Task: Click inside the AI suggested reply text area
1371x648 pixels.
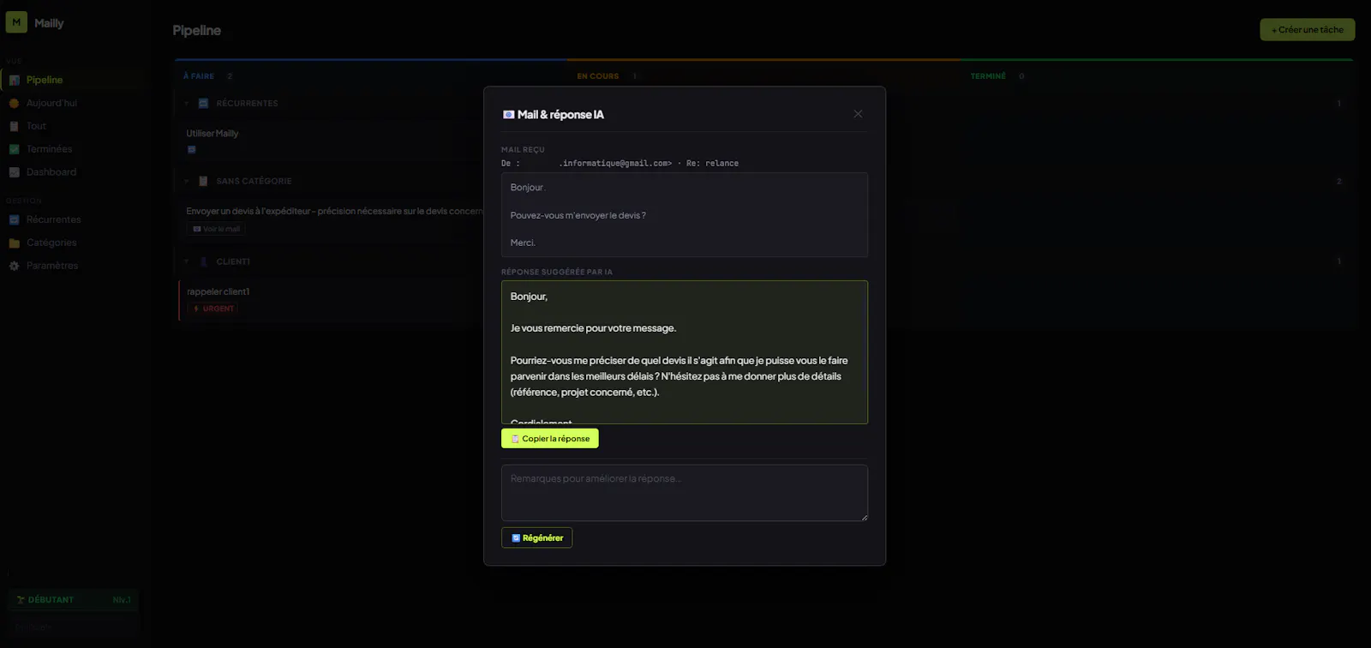Action: [x=684, y=352]
